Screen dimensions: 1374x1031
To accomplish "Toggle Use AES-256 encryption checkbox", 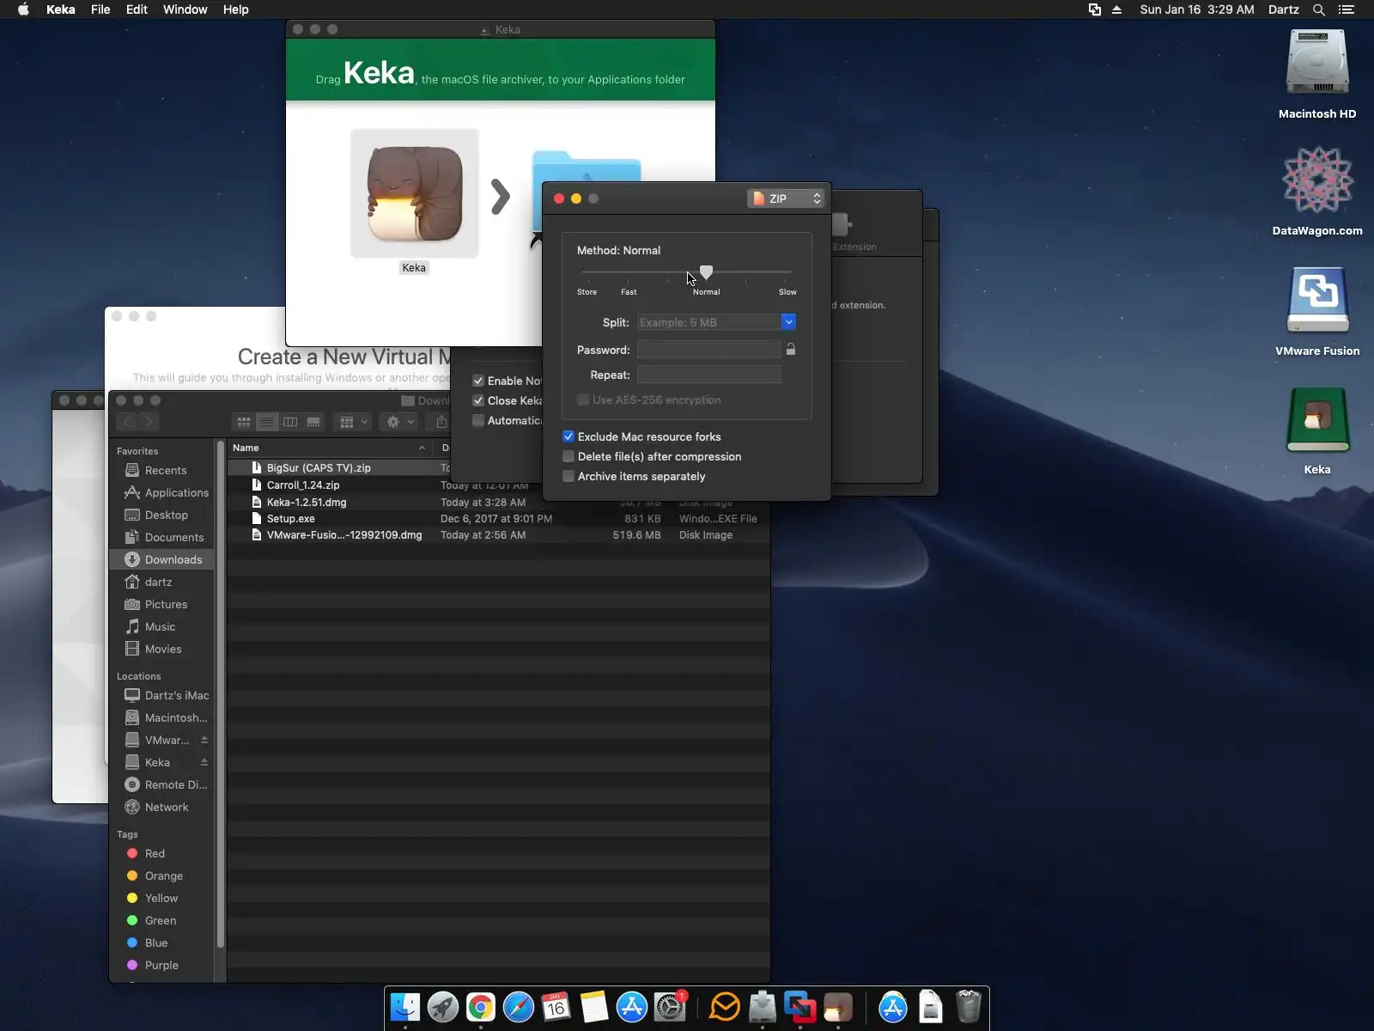I will pos(583,400).
